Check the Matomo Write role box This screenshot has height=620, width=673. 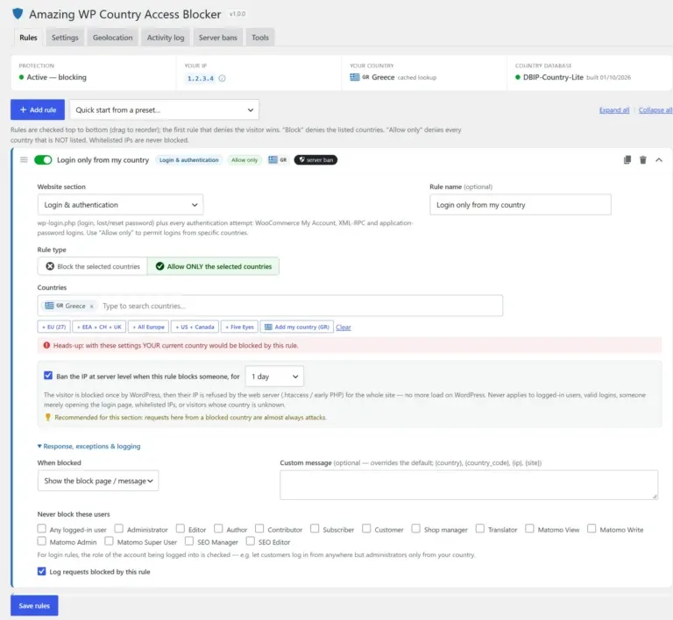pyautogui.click(x=592, y=528)
